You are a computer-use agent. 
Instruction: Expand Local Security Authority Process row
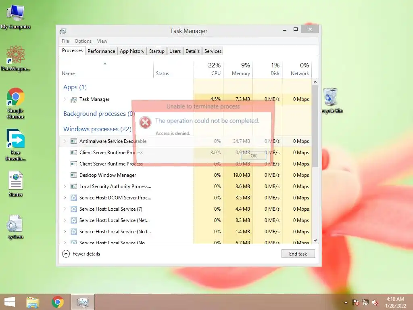pyautogui.click(x=65, y=186)
